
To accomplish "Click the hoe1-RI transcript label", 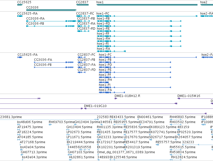I will pyautogui.click(x=103, y=44).
